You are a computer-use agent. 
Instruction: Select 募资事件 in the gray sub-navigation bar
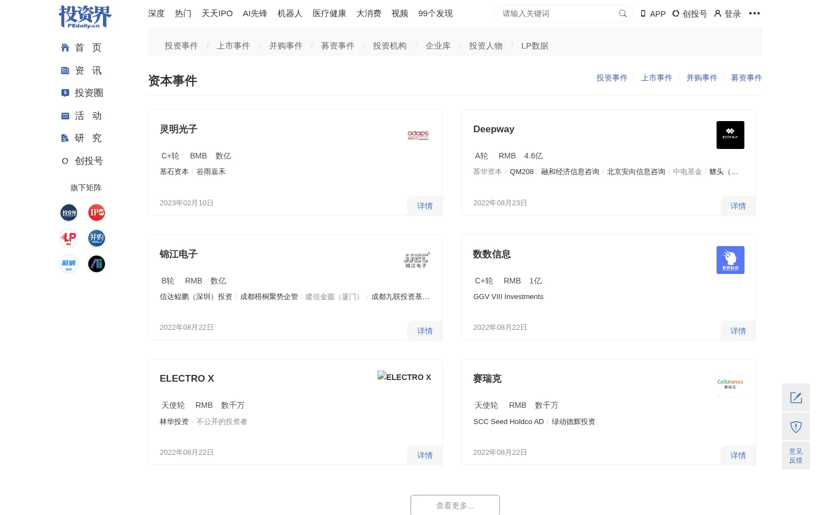click(338, 46)
